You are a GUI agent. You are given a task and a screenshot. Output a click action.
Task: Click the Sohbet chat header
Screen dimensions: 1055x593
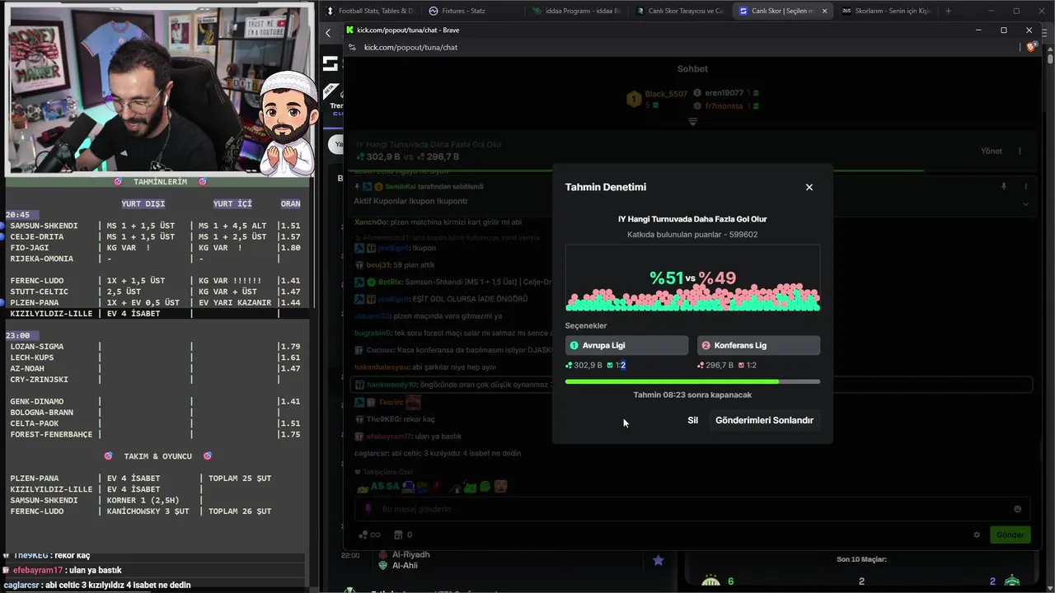coord(692,69)
